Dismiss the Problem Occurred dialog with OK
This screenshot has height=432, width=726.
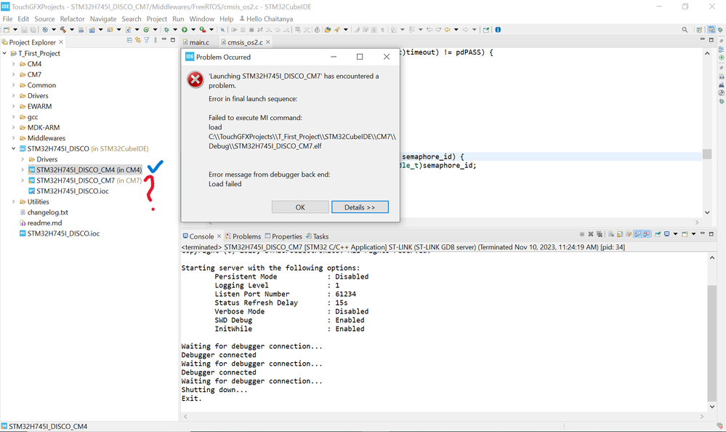(299, 207)
